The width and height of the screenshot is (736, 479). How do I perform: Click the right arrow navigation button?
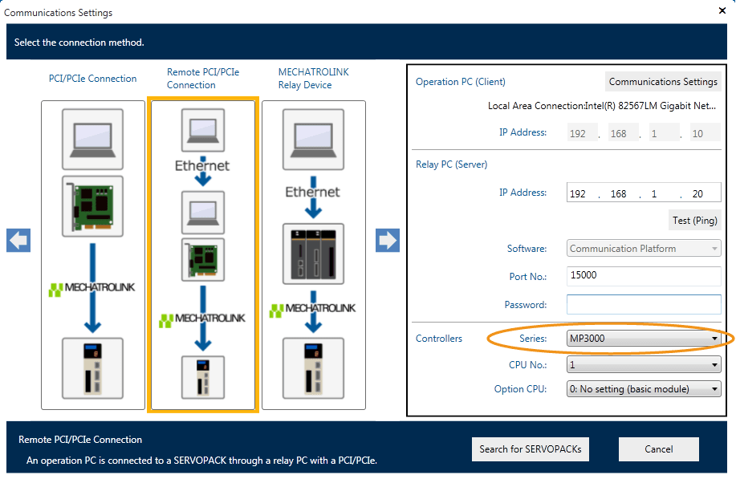[388, 241]
